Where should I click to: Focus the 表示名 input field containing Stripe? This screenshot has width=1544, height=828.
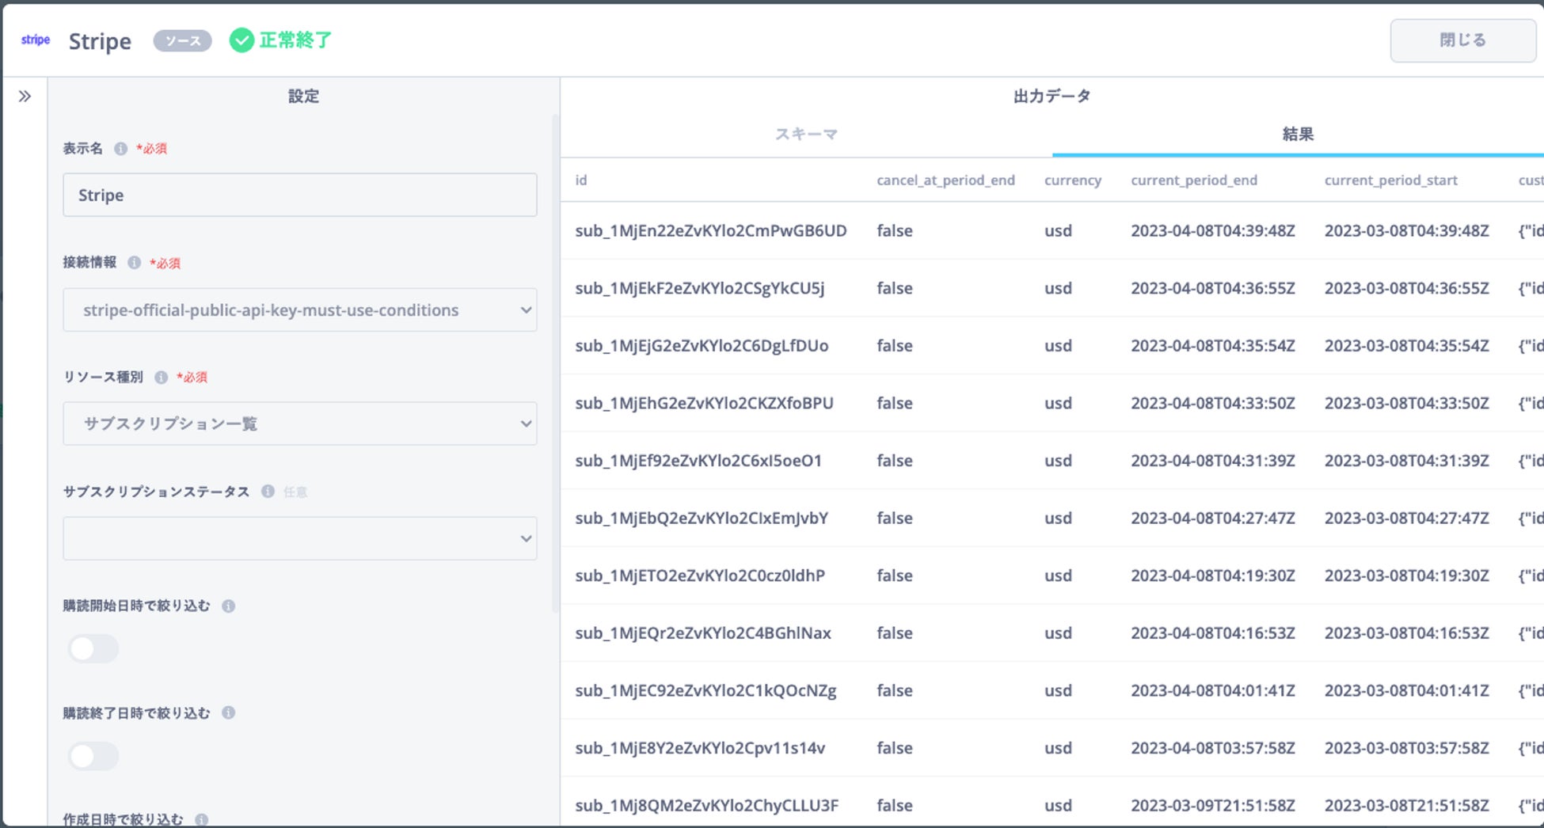point(300,195)
